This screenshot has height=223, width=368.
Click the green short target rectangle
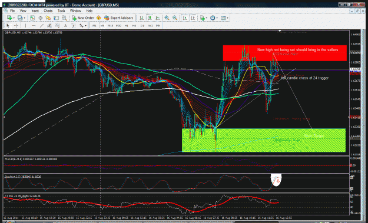tap(264, 140)
